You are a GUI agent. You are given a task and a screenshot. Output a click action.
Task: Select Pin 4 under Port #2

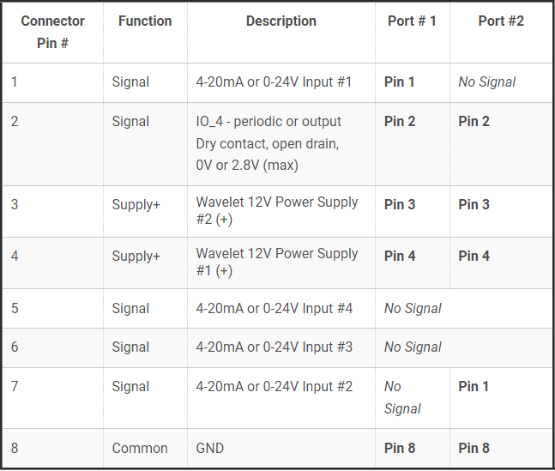(x=474, y=256)
